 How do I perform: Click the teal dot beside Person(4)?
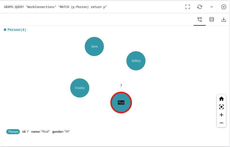(x=5, y=30)
